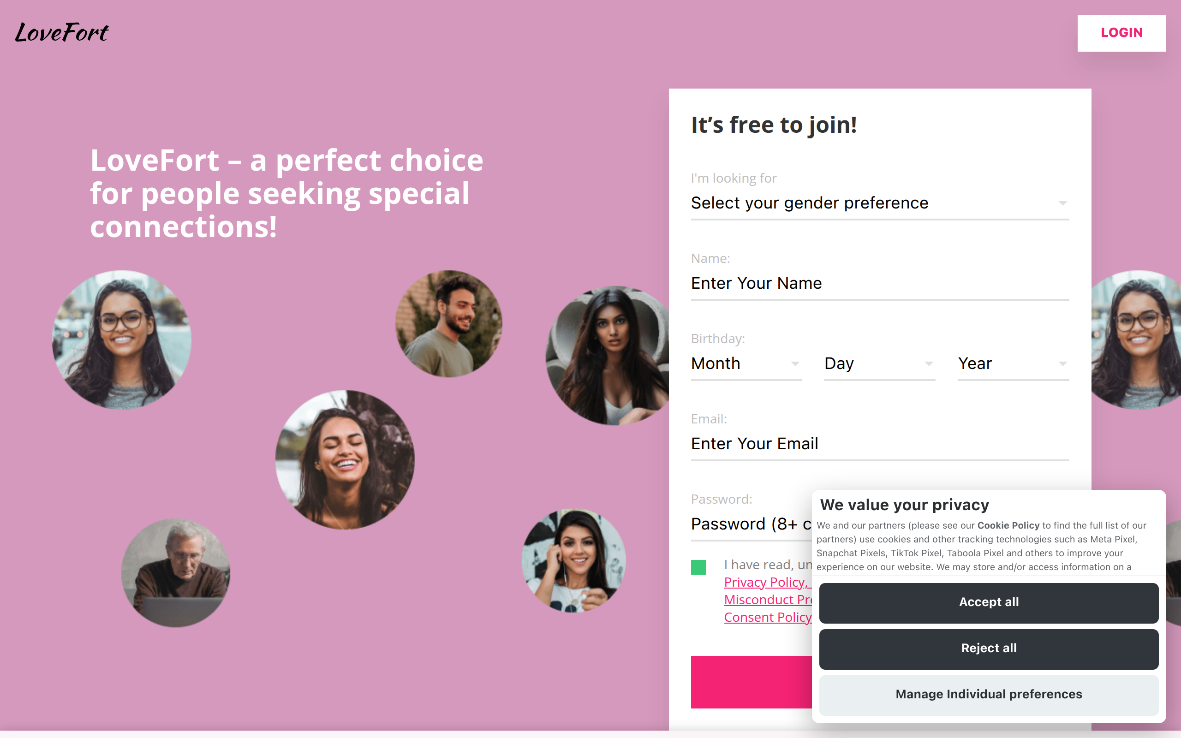Expand the birthday Month dropdown

click(x=745, y=363)
